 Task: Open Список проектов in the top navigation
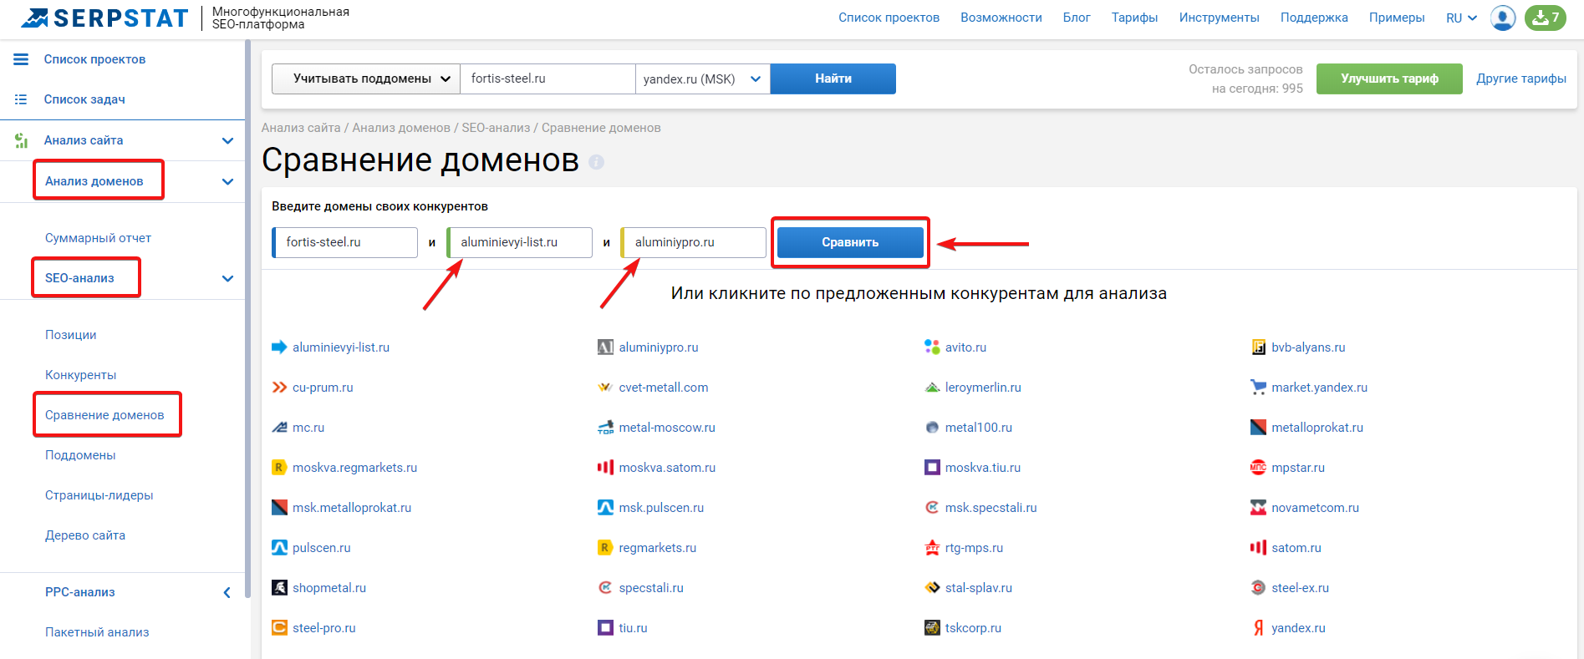click(x=889, y=18)
